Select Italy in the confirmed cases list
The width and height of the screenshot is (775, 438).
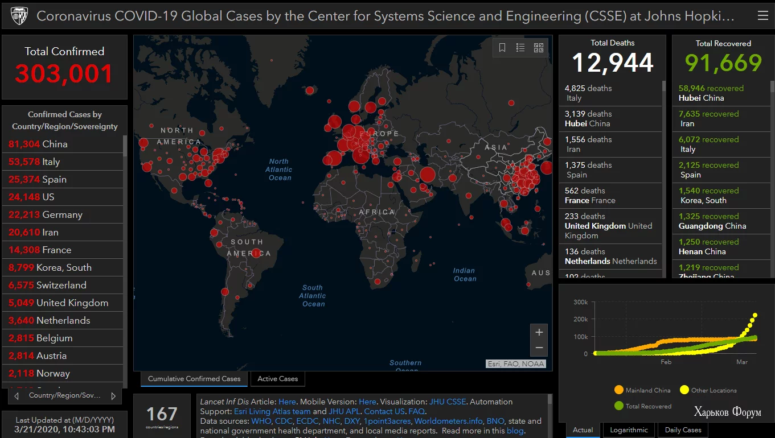pos(34,162)
